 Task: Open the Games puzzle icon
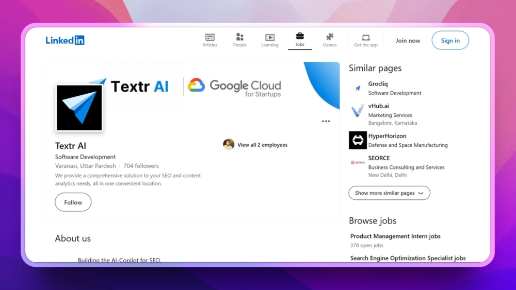pyautogui.click(x=329, y=40)
